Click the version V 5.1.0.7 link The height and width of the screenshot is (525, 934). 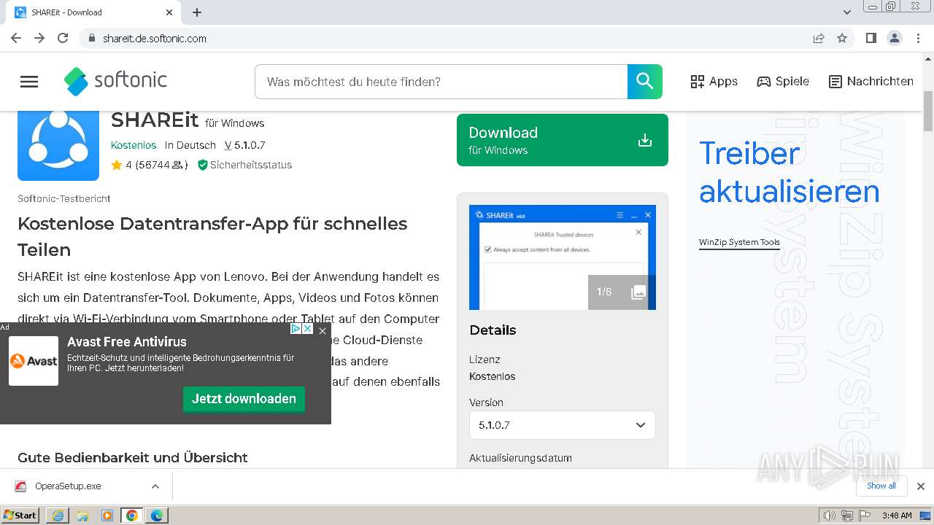click(x=244, y=145)
